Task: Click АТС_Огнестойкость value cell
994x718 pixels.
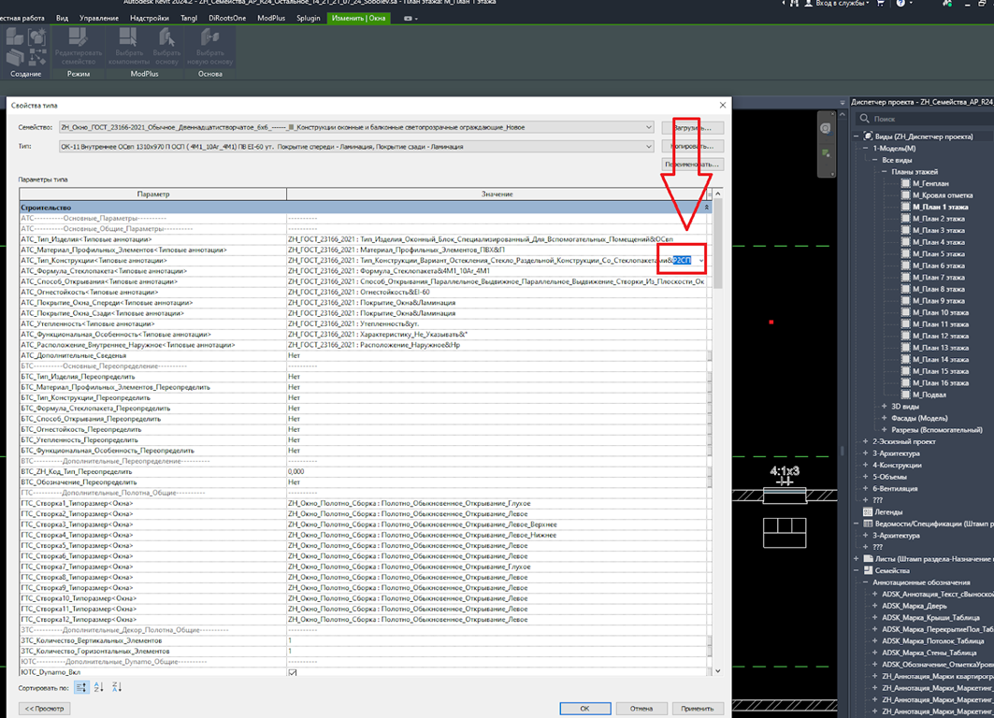Action: (x=497, y=292)
